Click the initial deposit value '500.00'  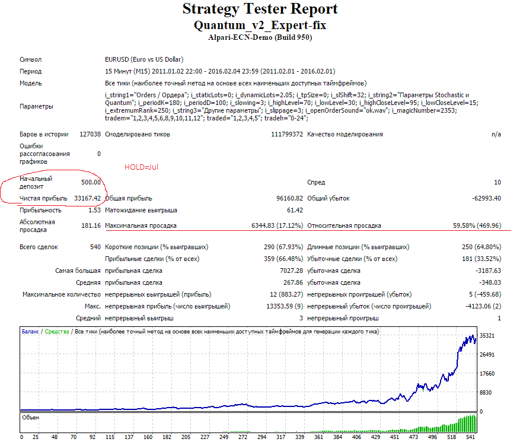(x=91, y=182)
